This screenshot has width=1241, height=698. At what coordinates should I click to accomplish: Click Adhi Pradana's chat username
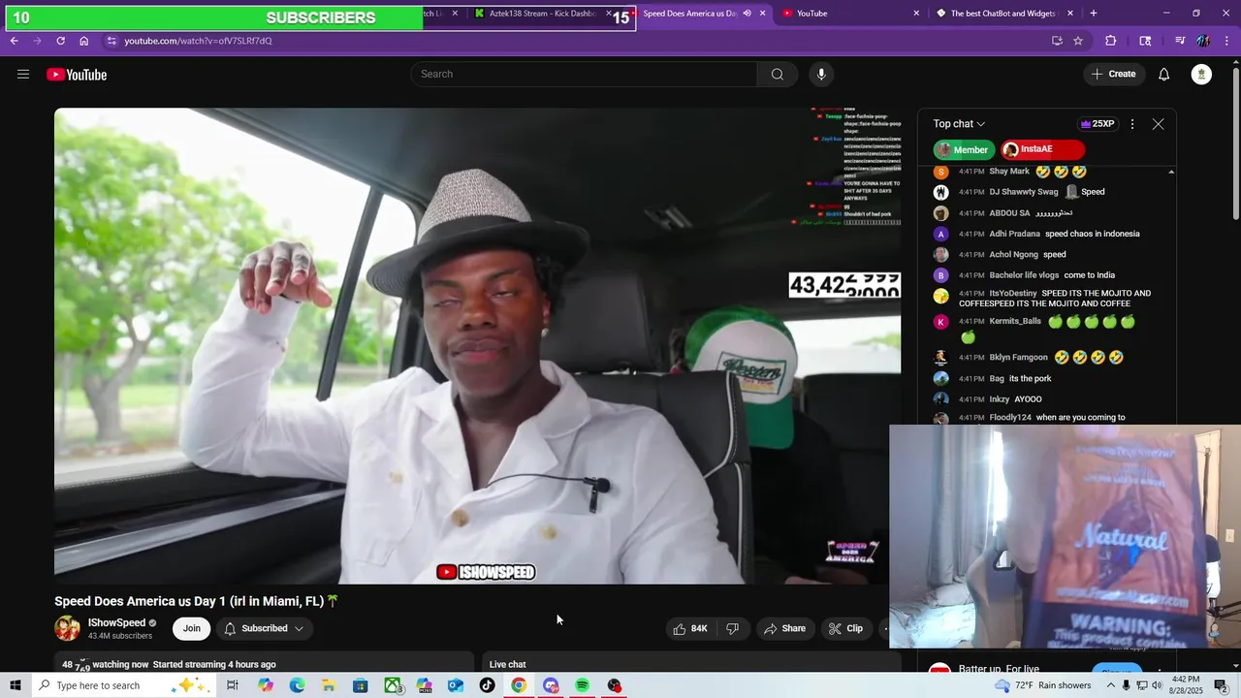(x=1014, y=234)
